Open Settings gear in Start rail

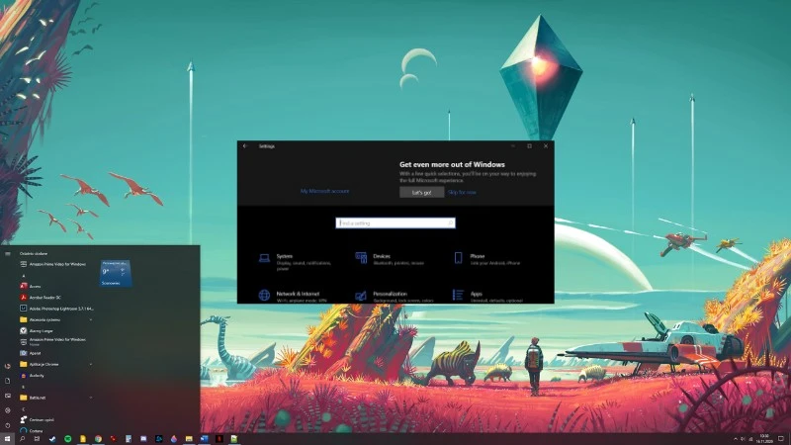[8, 410]
